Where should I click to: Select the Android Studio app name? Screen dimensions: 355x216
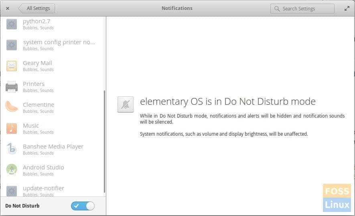pyautogui.click(x=43, y=167)
